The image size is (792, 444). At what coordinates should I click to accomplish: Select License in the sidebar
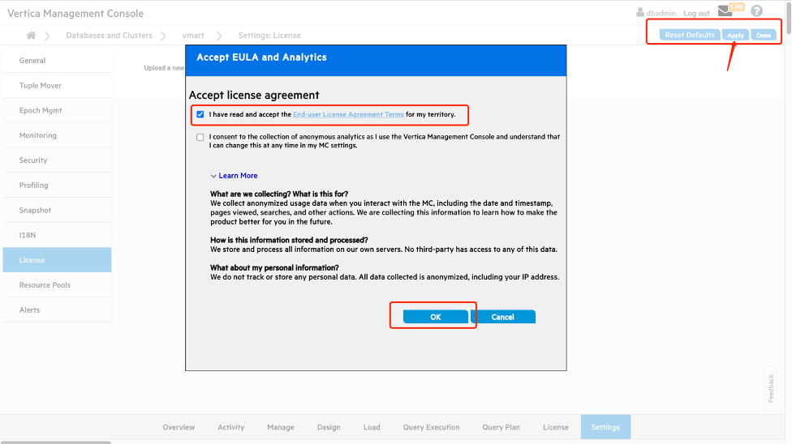(x=57, y=260)
